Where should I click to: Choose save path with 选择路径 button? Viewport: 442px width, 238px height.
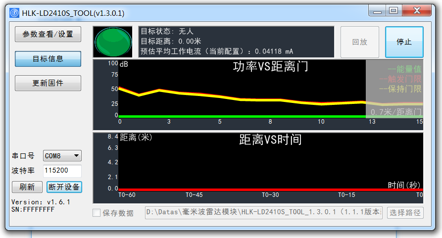[405, 213]
